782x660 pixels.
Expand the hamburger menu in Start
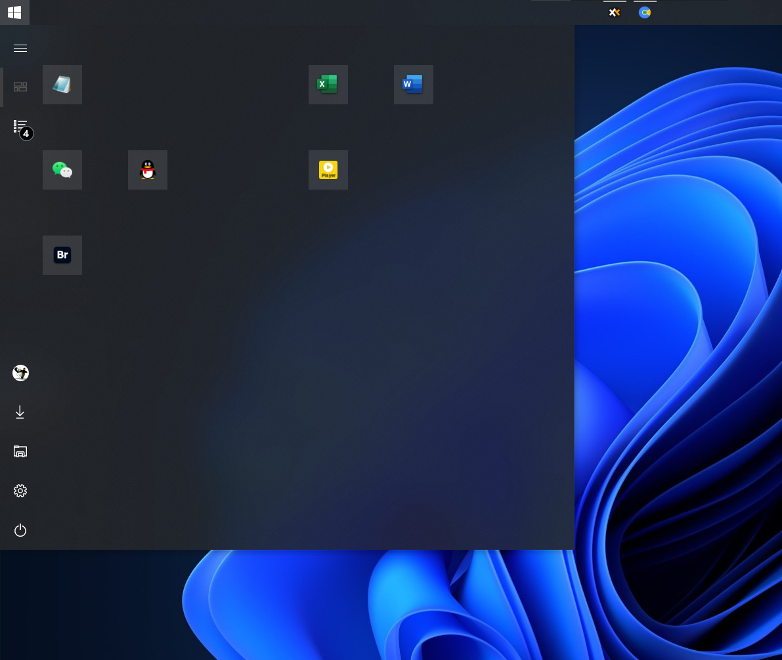point(20,49)
